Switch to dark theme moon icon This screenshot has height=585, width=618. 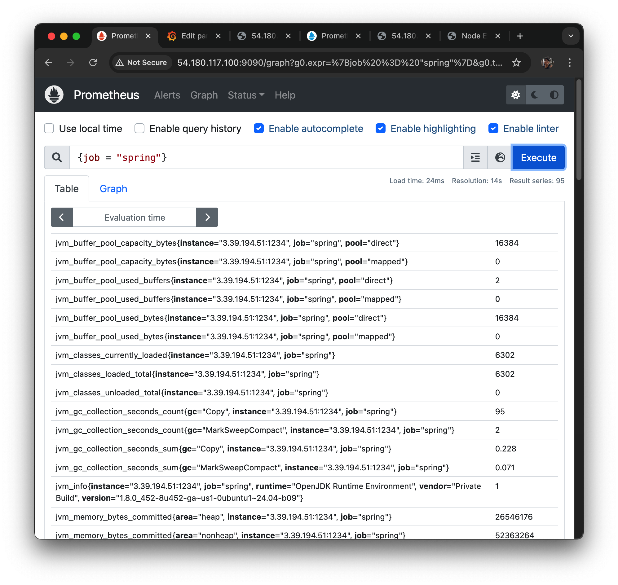pyautogui.click(x=535, y=95)
